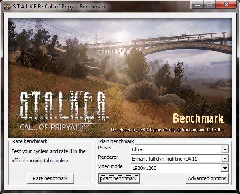Expand the Renderer dropdown arrow
This screenshot has width=240, height=194.
point(225,159)
